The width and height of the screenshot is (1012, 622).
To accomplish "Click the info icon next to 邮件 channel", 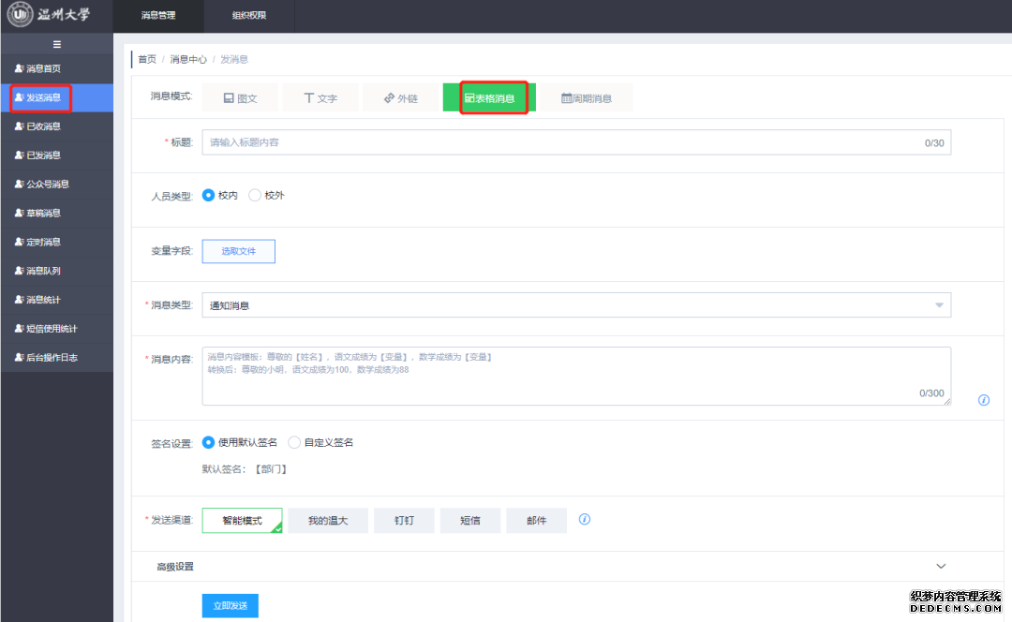I will tap(585, 519).
